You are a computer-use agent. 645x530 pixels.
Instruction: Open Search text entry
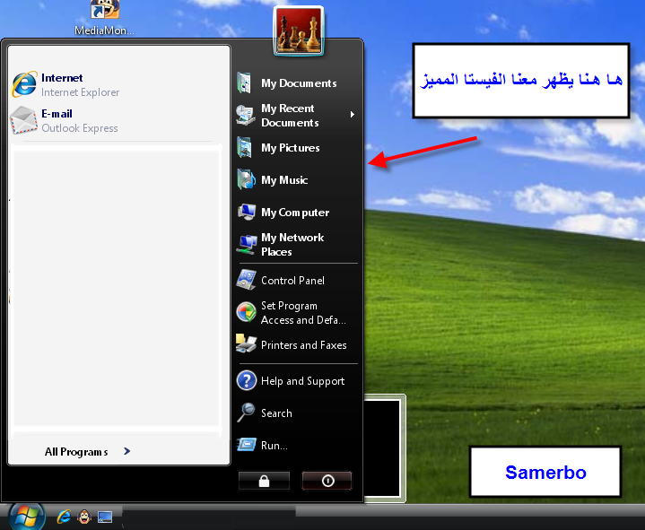[x=276, y=413]
